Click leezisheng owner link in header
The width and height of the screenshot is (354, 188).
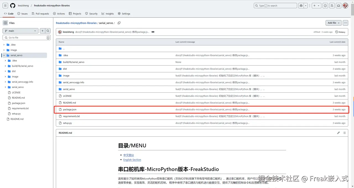click(23, 6)
